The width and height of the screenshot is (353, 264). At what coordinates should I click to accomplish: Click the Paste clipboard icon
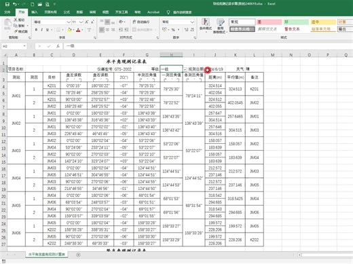coord(7,23)
